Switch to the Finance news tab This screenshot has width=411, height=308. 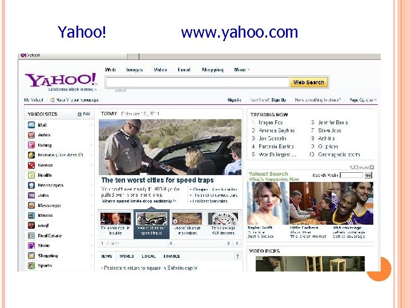171,256
